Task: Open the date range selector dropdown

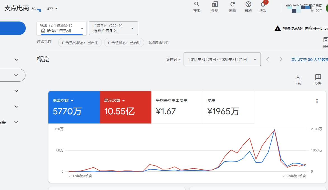Action: click(x=222, y=59)
